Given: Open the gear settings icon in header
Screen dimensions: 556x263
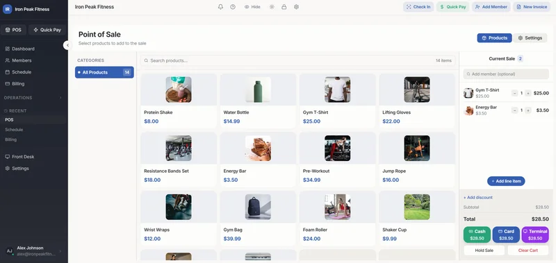Looking at the screenshot, I should (x=297, y=7).
